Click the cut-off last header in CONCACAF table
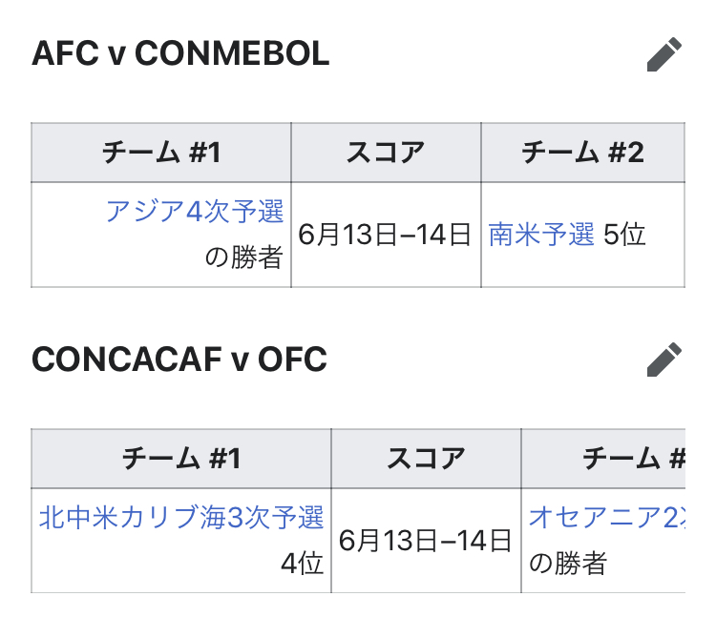 tap(633, 460)
